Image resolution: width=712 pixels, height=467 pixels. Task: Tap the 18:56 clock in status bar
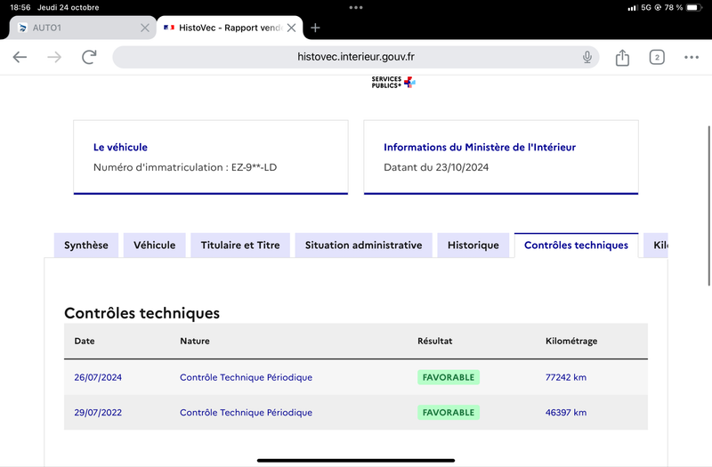20,7
